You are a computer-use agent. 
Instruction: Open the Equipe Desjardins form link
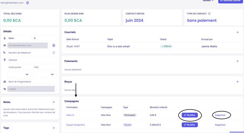76,125
